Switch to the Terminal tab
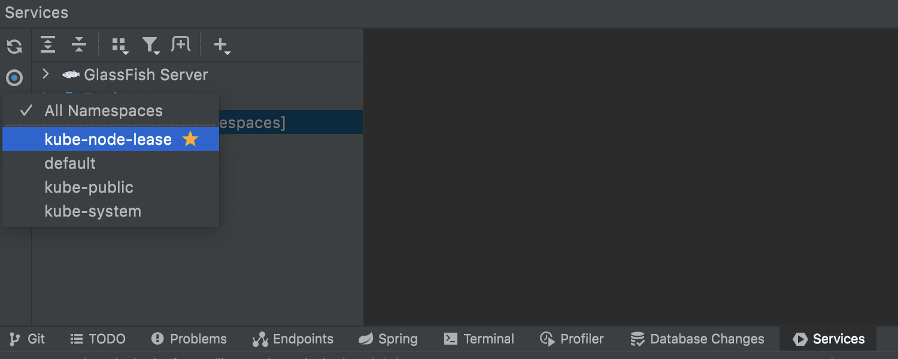The image size is (898, 359). click(x=479, y=339)
